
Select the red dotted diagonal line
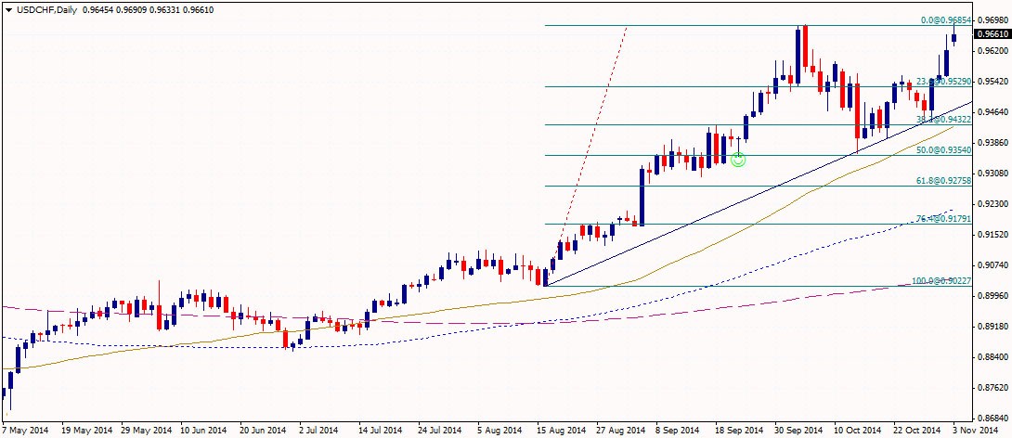[x=594, y=121]
